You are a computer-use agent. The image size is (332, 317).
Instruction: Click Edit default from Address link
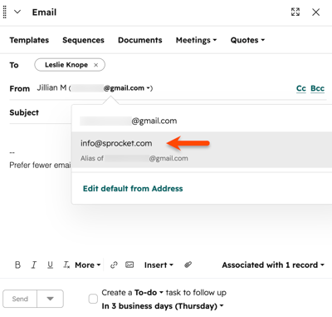pyautogui.click(x=133, y=189)
